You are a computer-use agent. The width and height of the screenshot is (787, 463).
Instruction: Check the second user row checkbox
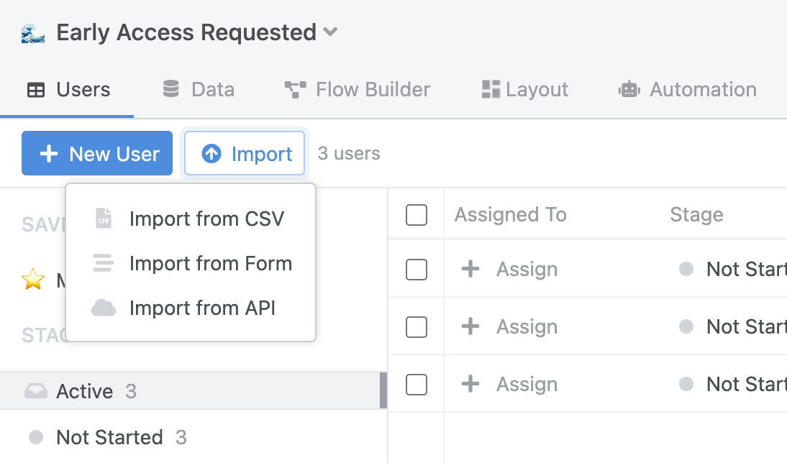point(417,327)
